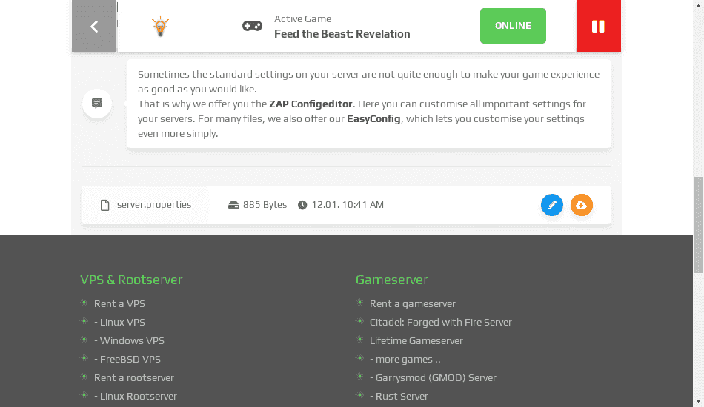Click the orange cloud download icon

tap(582, 205)
